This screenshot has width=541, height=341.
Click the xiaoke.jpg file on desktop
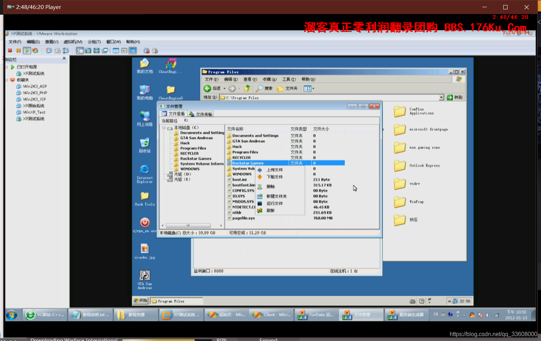(145, 251)
